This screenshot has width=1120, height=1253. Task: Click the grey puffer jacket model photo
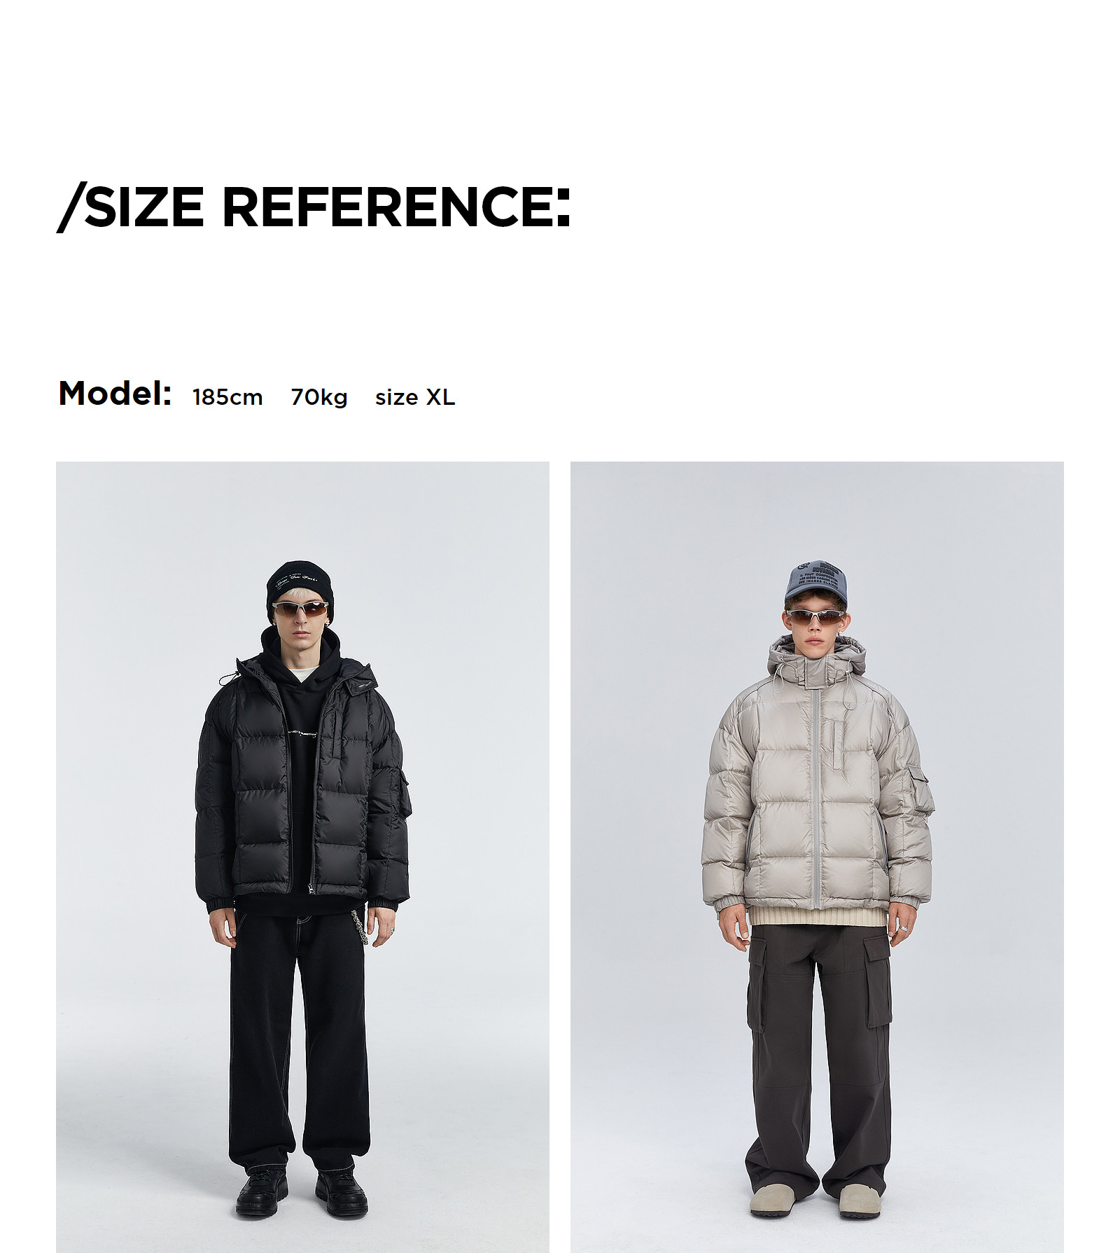click(x=817, y=857)
